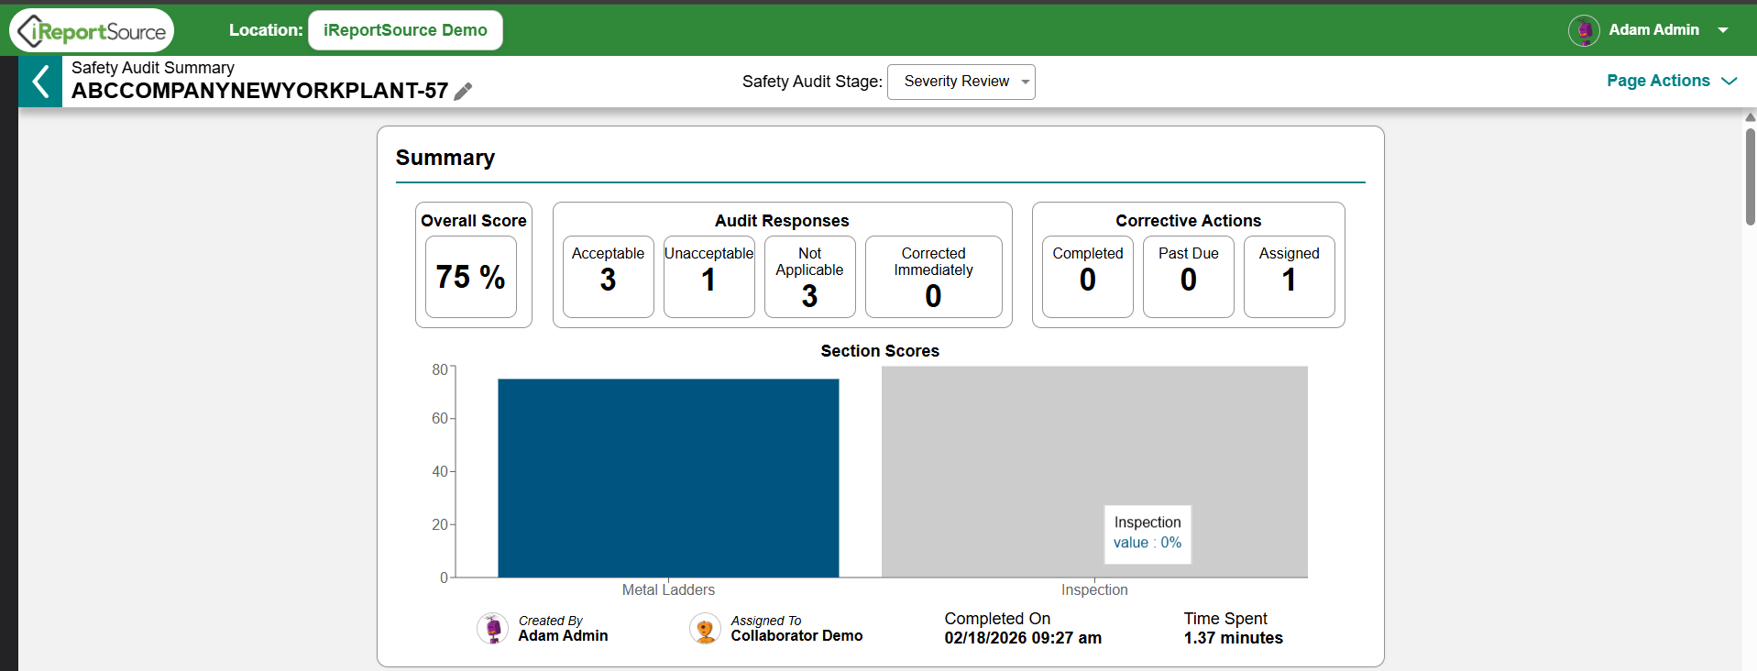Go back using the left chevron button
The width and height of the screenshot is (1757, 671).
[40, 82]
